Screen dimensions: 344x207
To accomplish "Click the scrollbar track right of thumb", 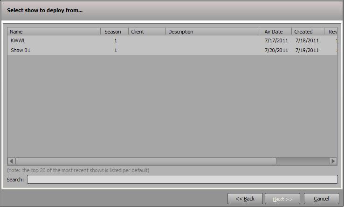I will point(303,161).
